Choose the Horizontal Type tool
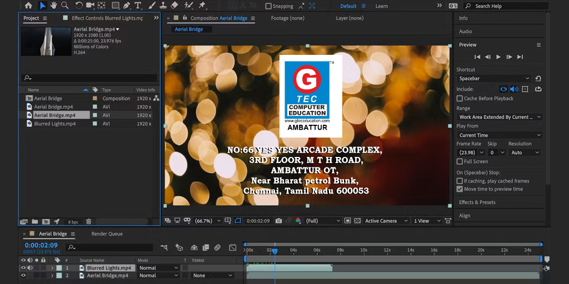569x284 pixels. [x=138, y=6]
